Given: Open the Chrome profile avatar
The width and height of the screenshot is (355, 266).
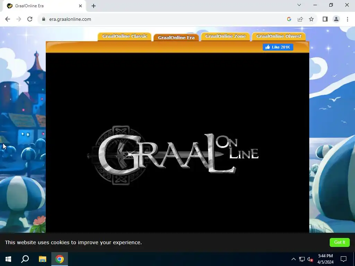Looking at the screenshot, I should (x=336, y=19).
